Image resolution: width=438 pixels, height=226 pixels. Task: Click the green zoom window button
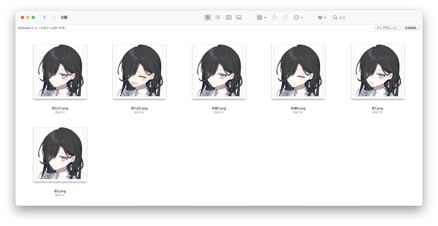click(33, 17)
